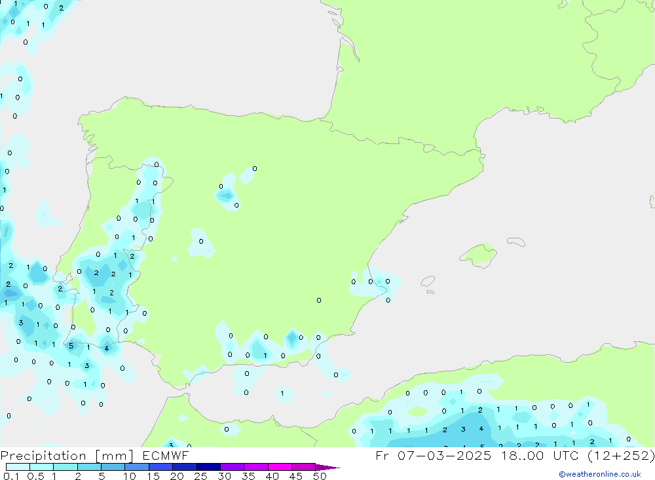The image size is (655, 480).
Task: Select the dark blue swatch between 20 and 25
Action: [185, 467]
